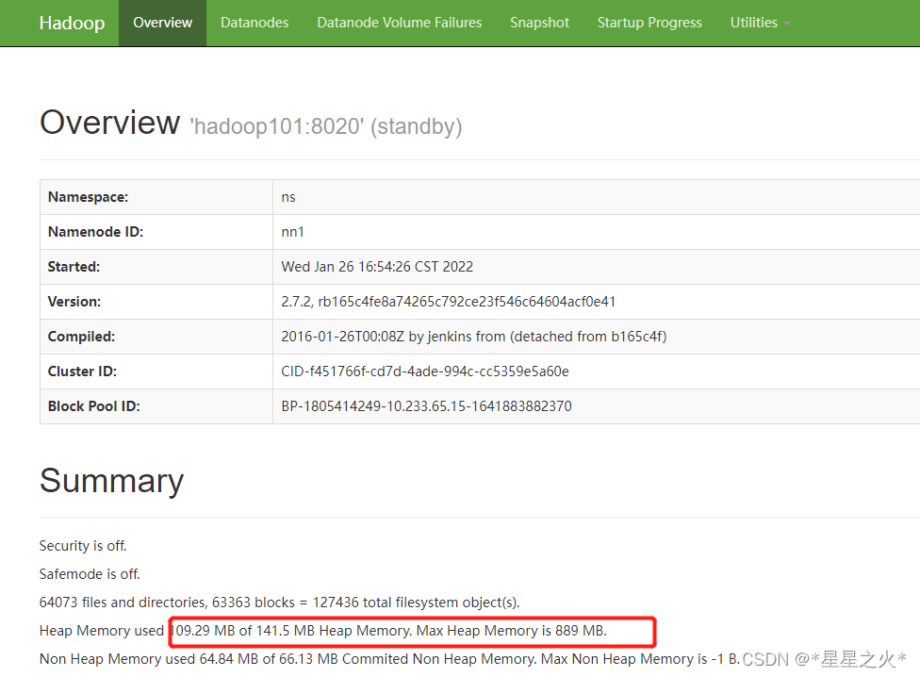Open the Datanodes tab
This screenshot has height=677, width=920.
pos(255,23)
